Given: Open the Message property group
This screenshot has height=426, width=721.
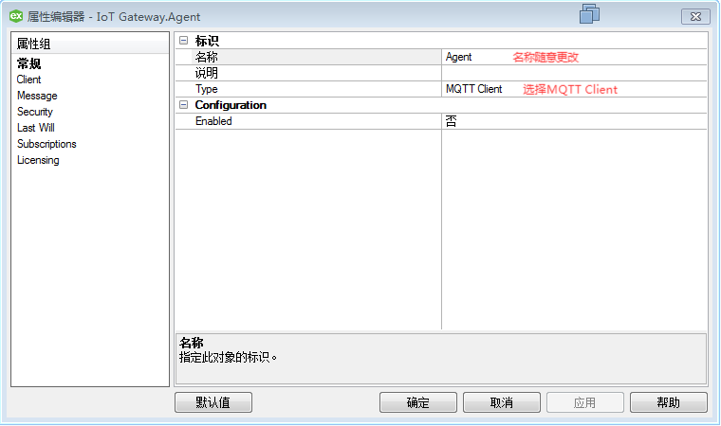Looking at the screenshot, I should pyautogui.click(x=37, y=96).
